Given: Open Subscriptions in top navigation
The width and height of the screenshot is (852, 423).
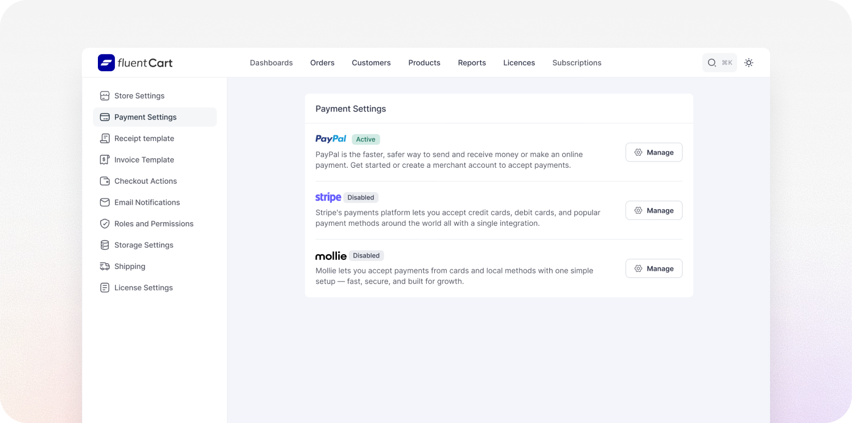Looking at the screenshot, I should tap(577, 63).
